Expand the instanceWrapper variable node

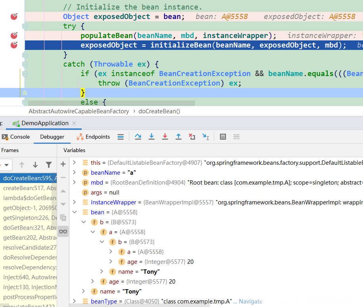pyautogui.click(x=74, y=202)
